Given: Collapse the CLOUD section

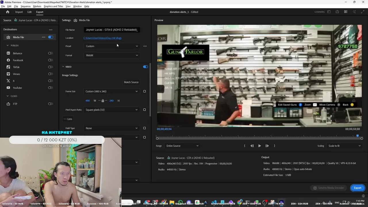Looking at the screenshot, I should 8,96.
